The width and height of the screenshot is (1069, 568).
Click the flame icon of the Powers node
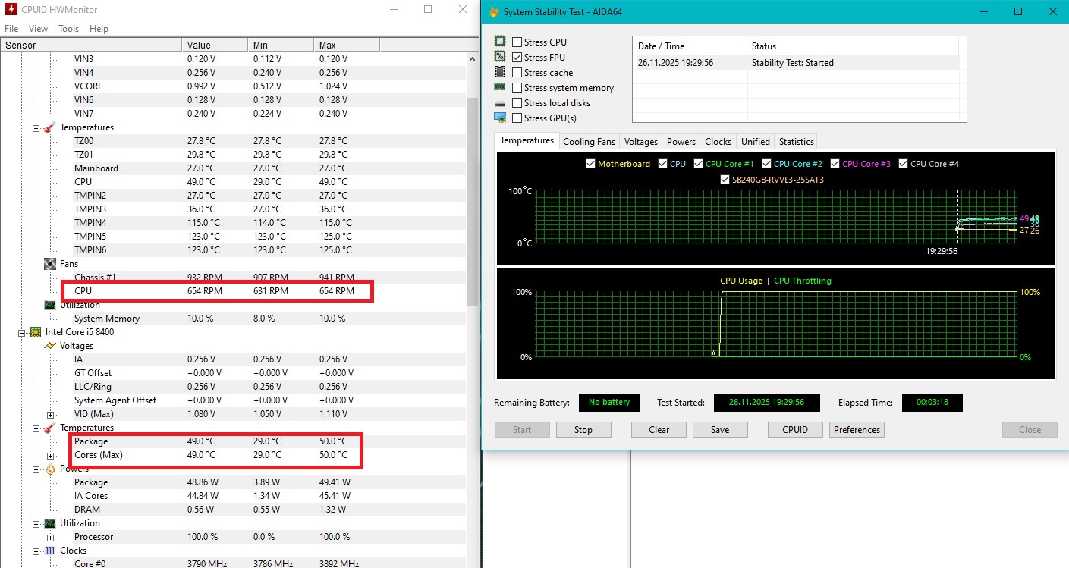(x=50, y=469)
